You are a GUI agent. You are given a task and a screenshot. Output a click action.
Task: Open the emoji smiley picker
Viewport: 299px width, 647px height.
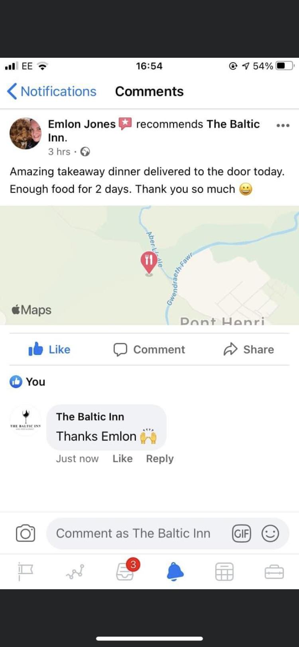tap(270, 533)
